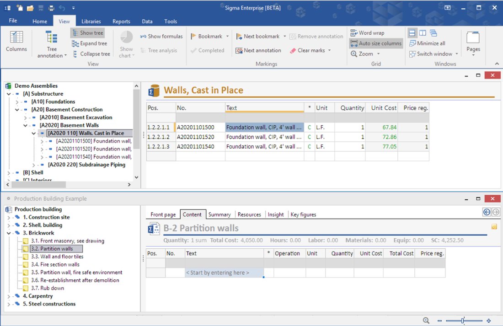
Task: Open the Summary tab
Action: (x=219, y=214)
